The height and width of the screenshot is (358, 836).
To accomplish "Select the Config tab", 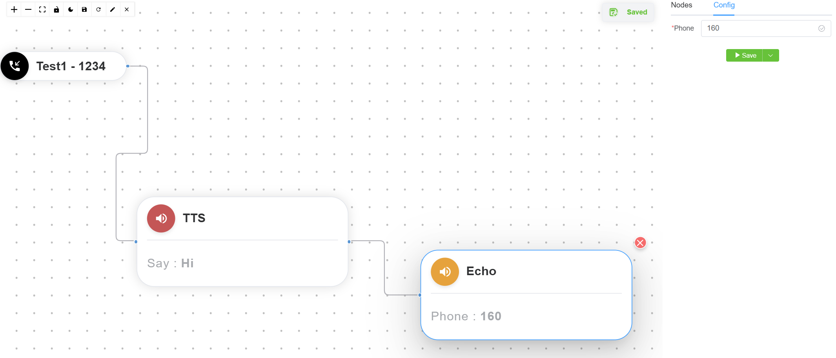I will click(x=724, y=5).
